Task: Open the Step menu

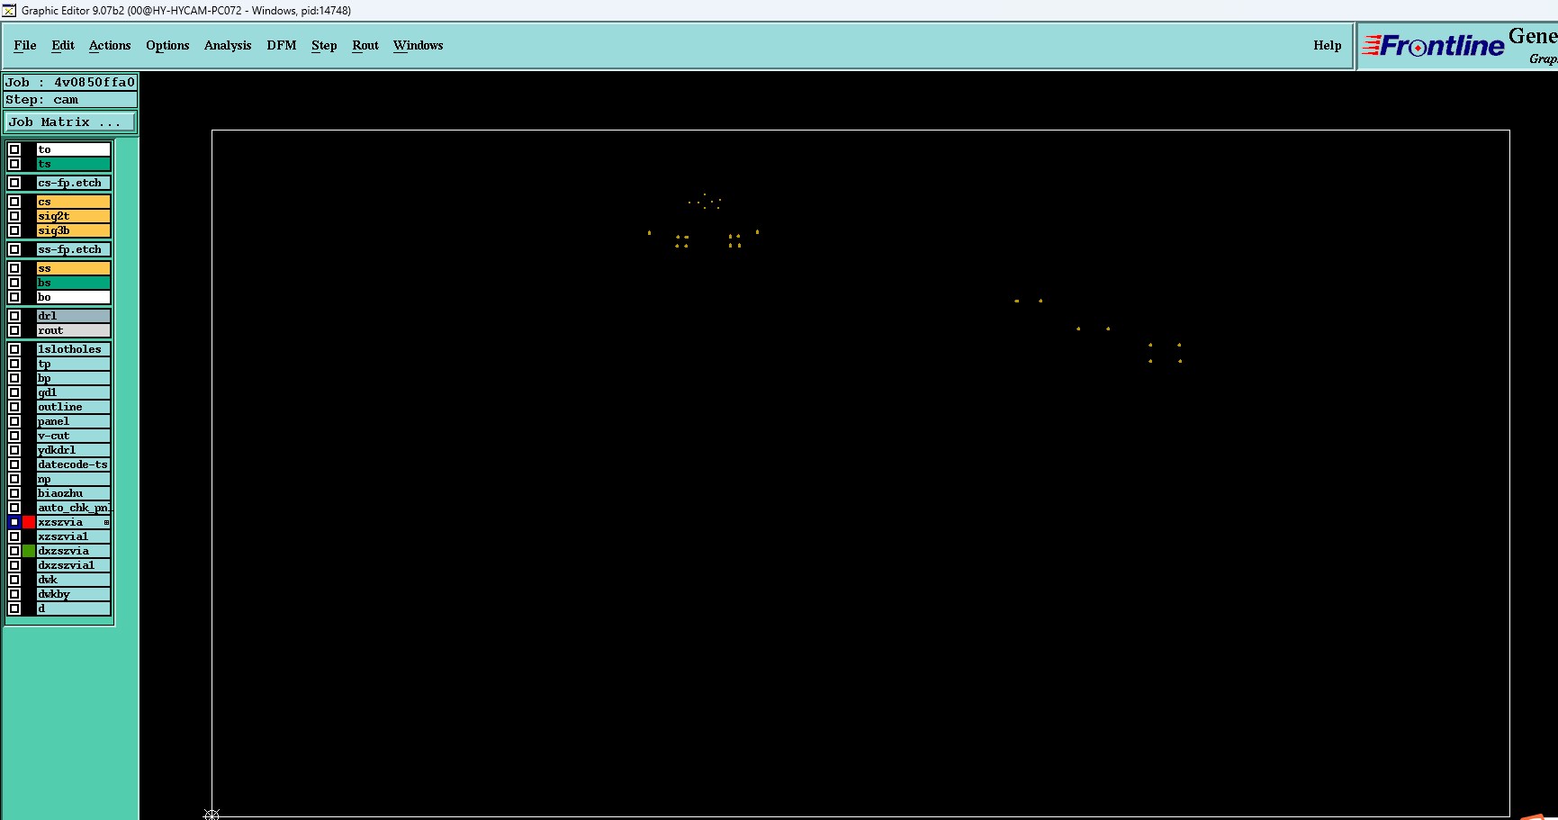Action: pos(324,45)
